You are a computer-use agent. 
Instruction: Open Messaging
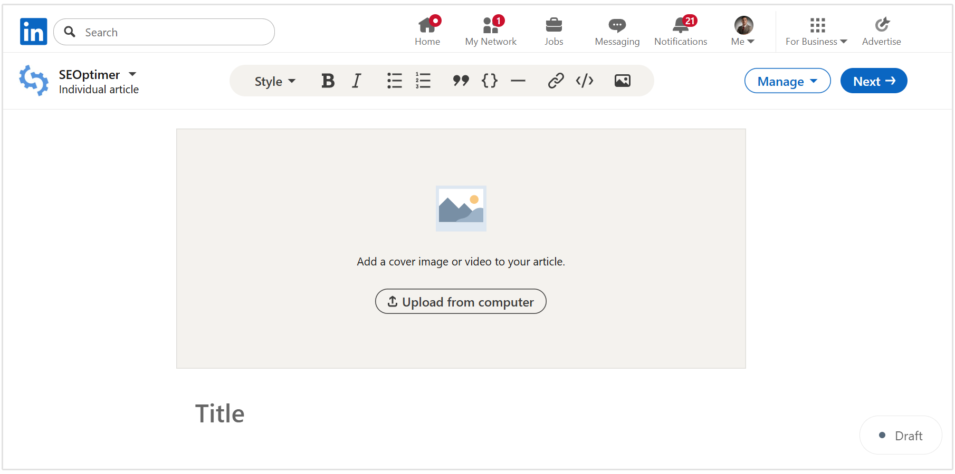tap(617, 31)
